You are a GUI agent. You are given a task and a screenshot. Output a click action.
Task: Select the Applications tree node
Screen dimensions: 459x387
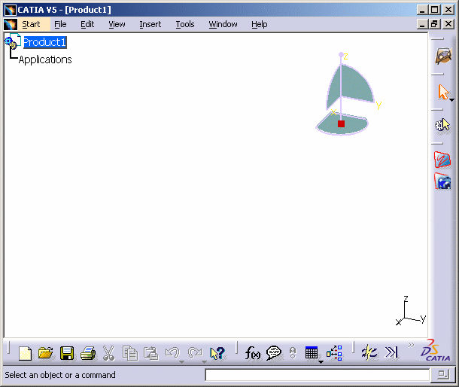tap(45, 59)
